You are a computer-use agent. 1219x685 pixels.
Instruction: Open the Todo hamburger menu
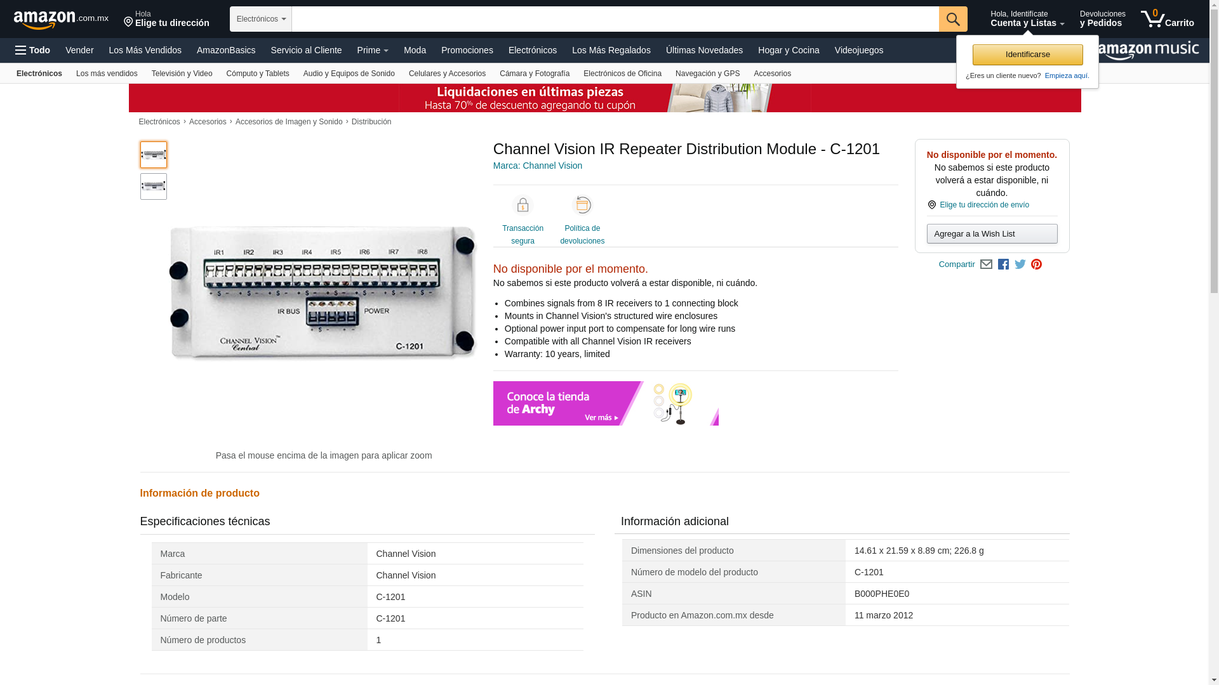tap(32, 50)
